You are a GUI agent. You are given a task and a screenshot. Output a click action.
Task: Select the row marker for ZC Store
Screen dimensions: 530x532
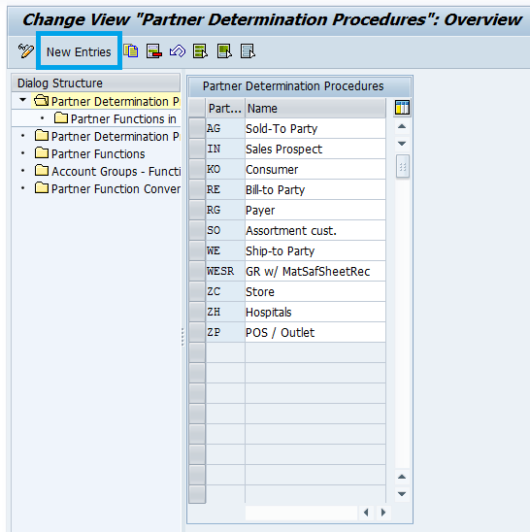tap(197, 291)
